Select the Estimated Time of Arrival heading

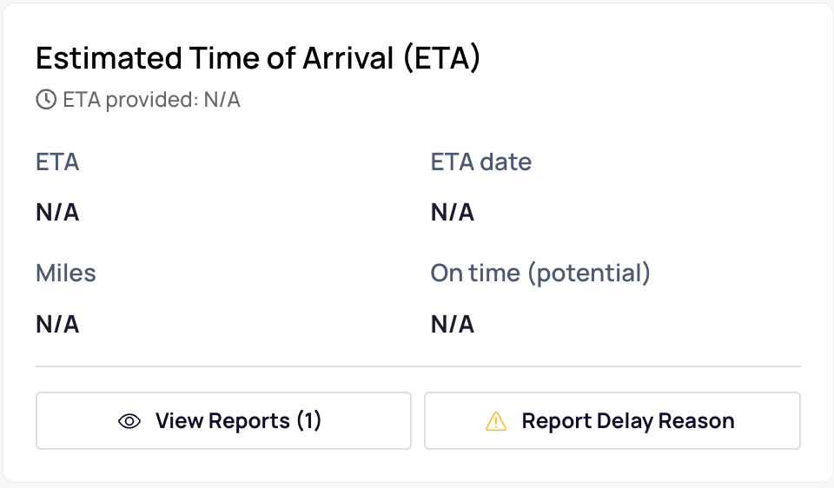tap(258, 58)
